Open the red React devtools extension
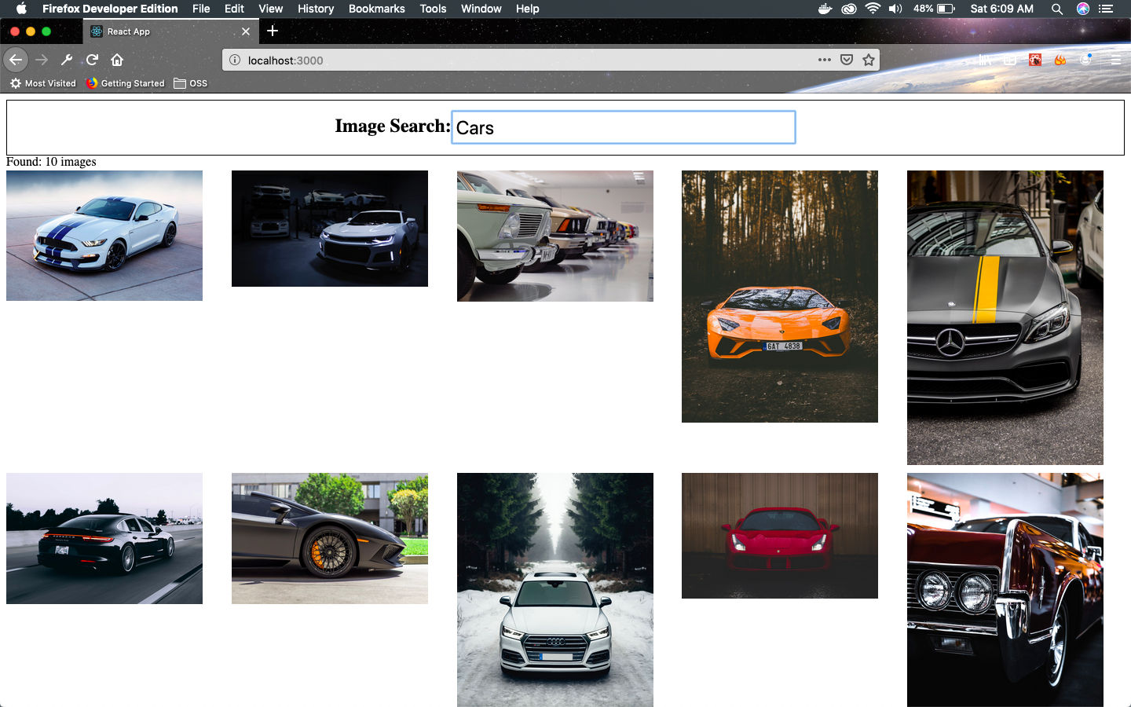The width and height of the screenshot is (1131, 707). coord(1035,60)
